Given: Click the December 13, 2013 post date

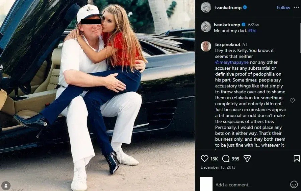Looking at the screenshot, I should (x=218, y=167).
